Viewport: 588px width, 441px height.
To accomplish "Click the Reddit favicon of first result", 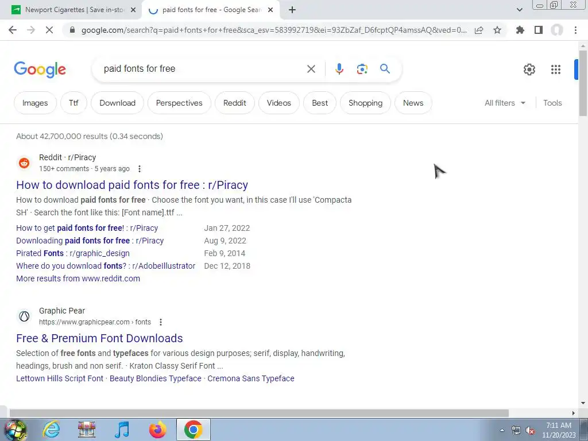I will (24, 163).
